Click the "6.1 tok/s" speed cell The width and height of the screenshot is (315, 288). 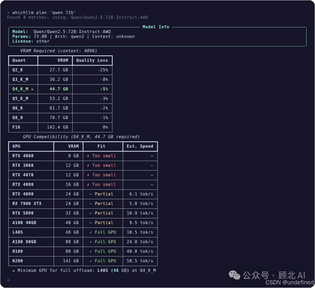pos(141,194)
